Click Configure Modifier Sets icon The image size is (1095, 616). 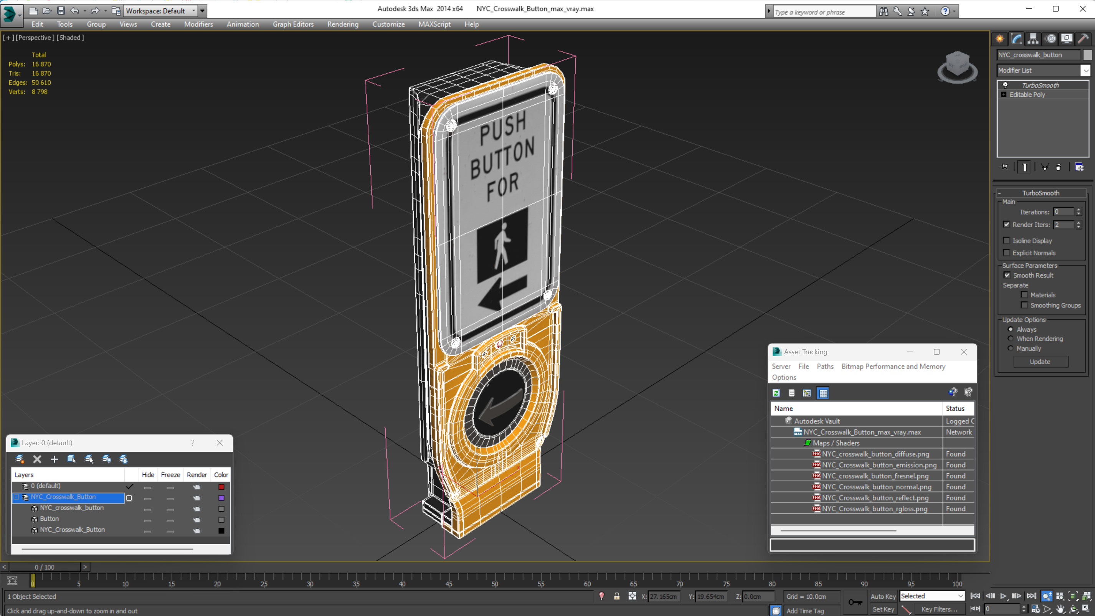[x=1079, y=167]
